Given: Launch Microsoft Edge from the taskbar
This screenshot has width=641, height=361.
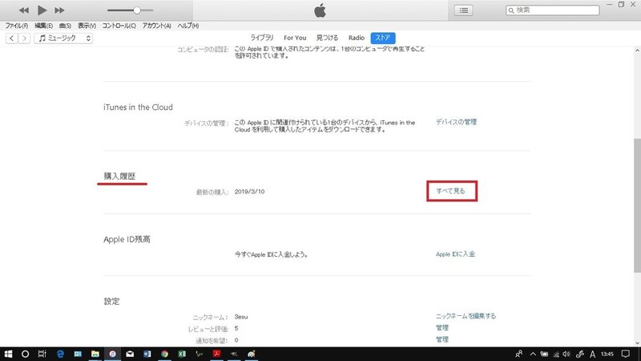Looking at the screenshot, I should pos(60,354).
